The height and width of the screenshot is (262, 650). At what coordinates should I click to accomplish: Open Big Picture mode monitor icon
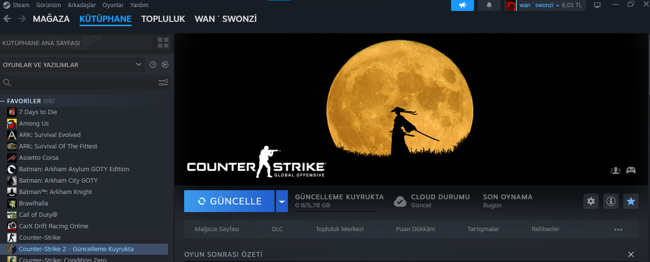[597, 5]
